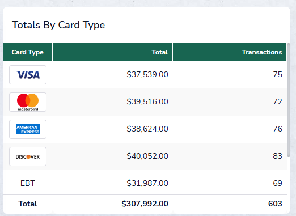Screen dimensions: 296x216
Task: Click the bold Total row label
Action: click(28, 204)
